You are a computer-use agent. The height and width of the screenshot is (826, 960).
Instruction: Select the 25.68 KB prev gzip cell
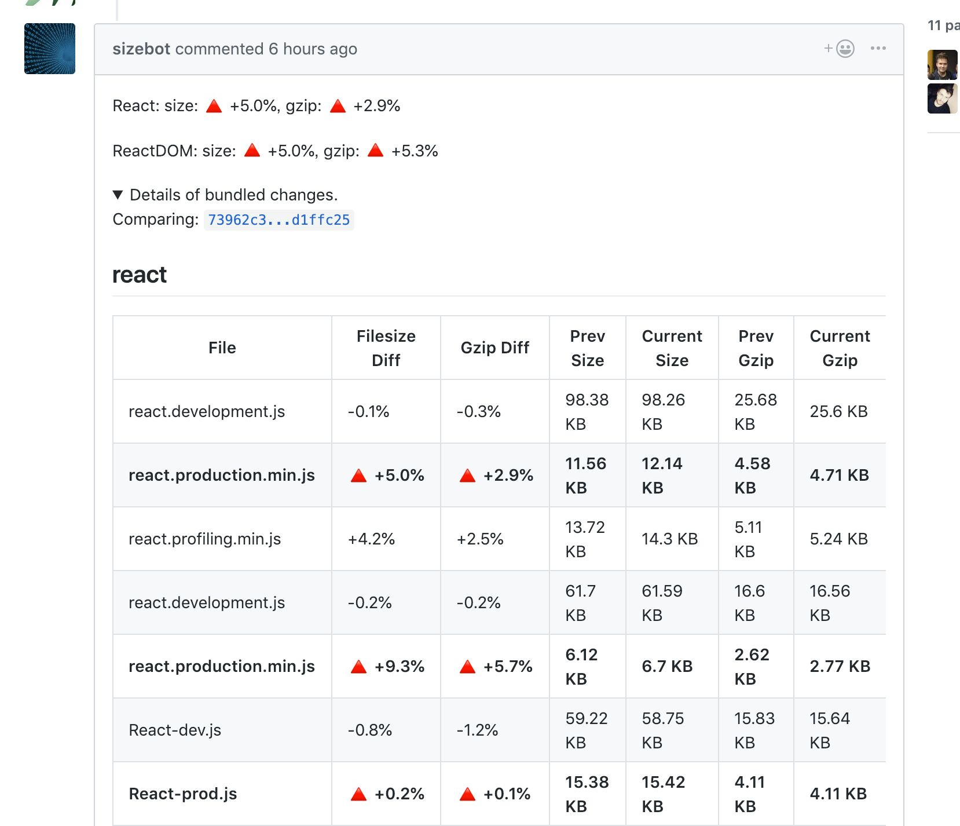(x=756, y=411)
